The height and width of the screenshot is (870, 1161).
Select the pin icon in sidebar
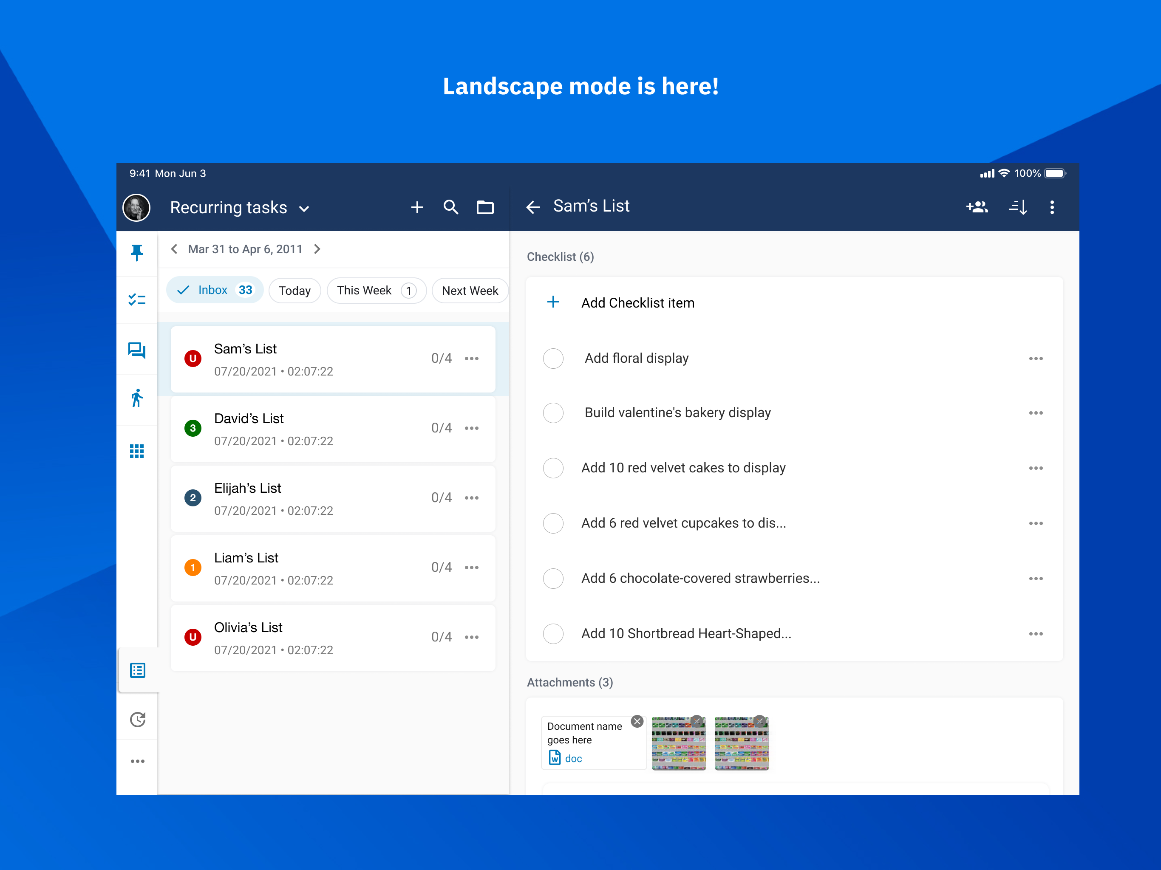tap(137, 252)
